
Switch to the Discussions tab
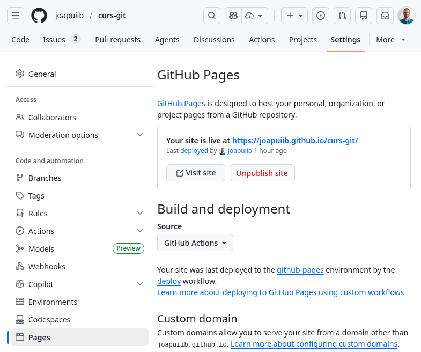[x=214, y=40]
